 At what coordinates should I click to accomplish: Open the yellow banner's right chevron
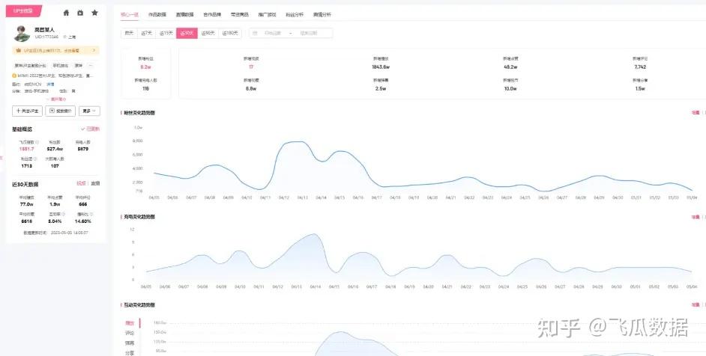94,51
